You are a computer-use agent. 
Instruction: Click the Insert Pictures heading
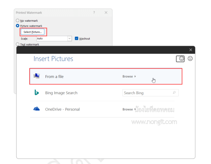(53, 59)
